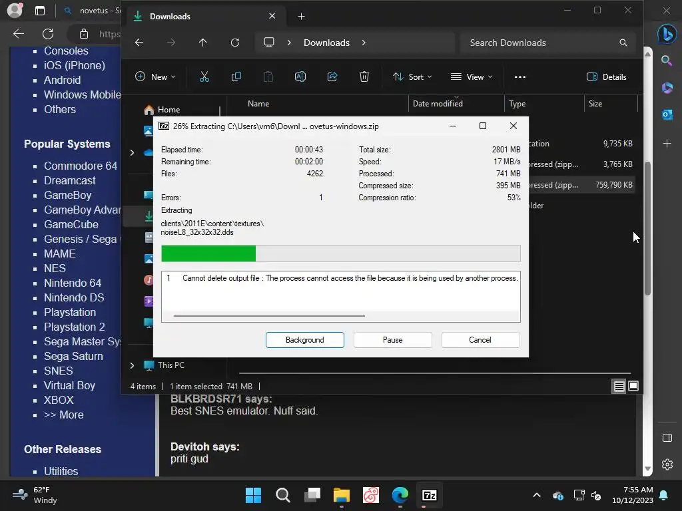
Task: Click 7-Zip icon in taskbar
Action: tap(430, 495)
